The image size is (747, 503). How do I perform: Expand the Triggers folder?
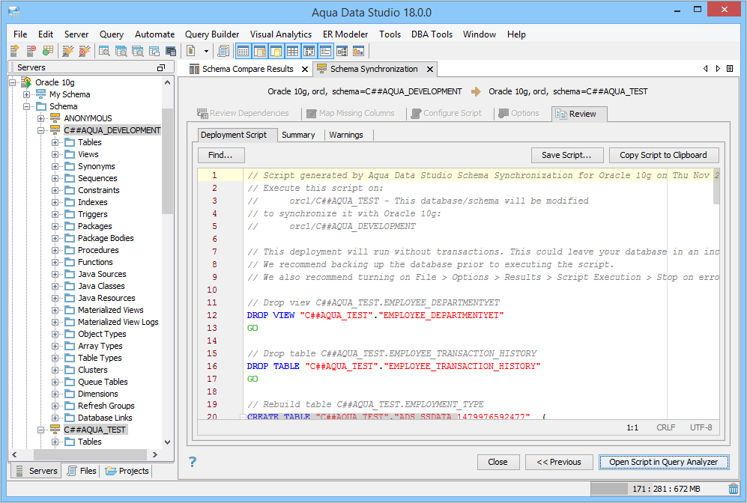55,214
